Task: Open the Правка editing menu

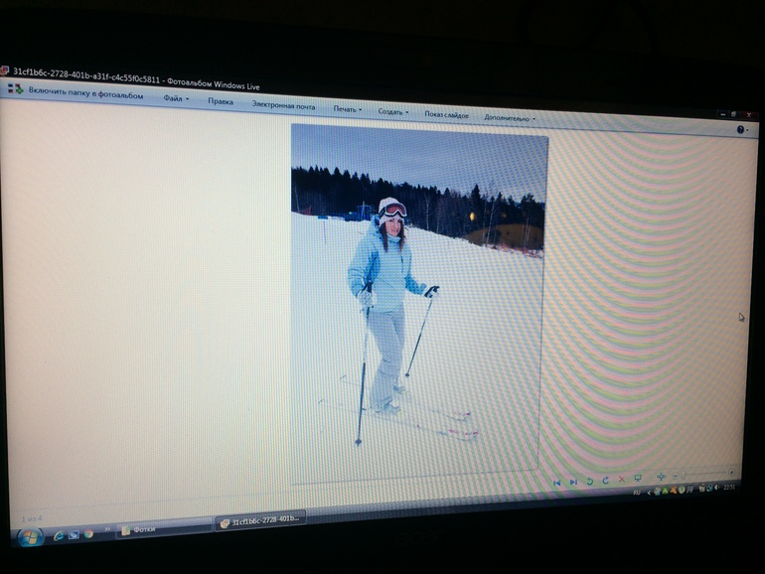Action: pyautogui.click(x=221, y=101)
